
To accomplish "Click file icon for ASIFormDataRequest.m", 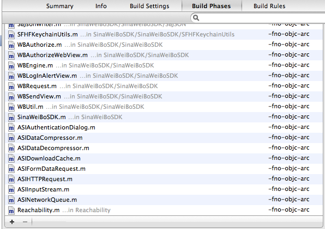I will pos(11,169).
